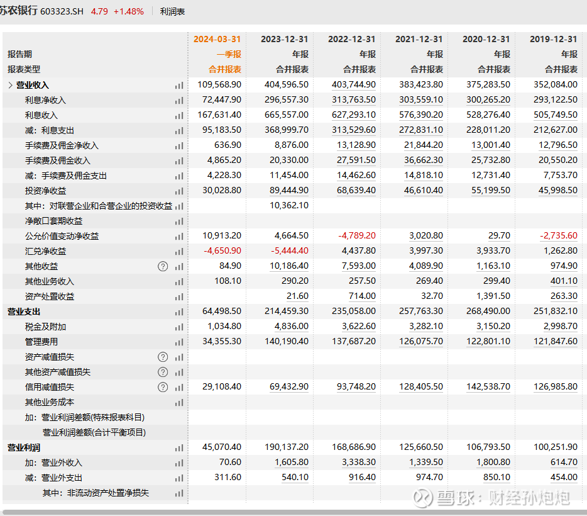587x516 pixels.
Task: Click the chart icon beside 公允价值变动净收益
Action: click(179, 236)
